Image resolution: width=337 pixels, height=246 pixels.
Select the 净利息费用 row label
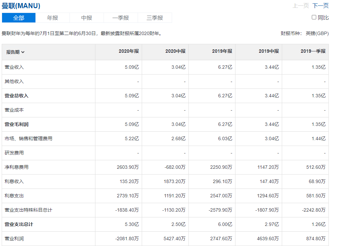[16, 167]
